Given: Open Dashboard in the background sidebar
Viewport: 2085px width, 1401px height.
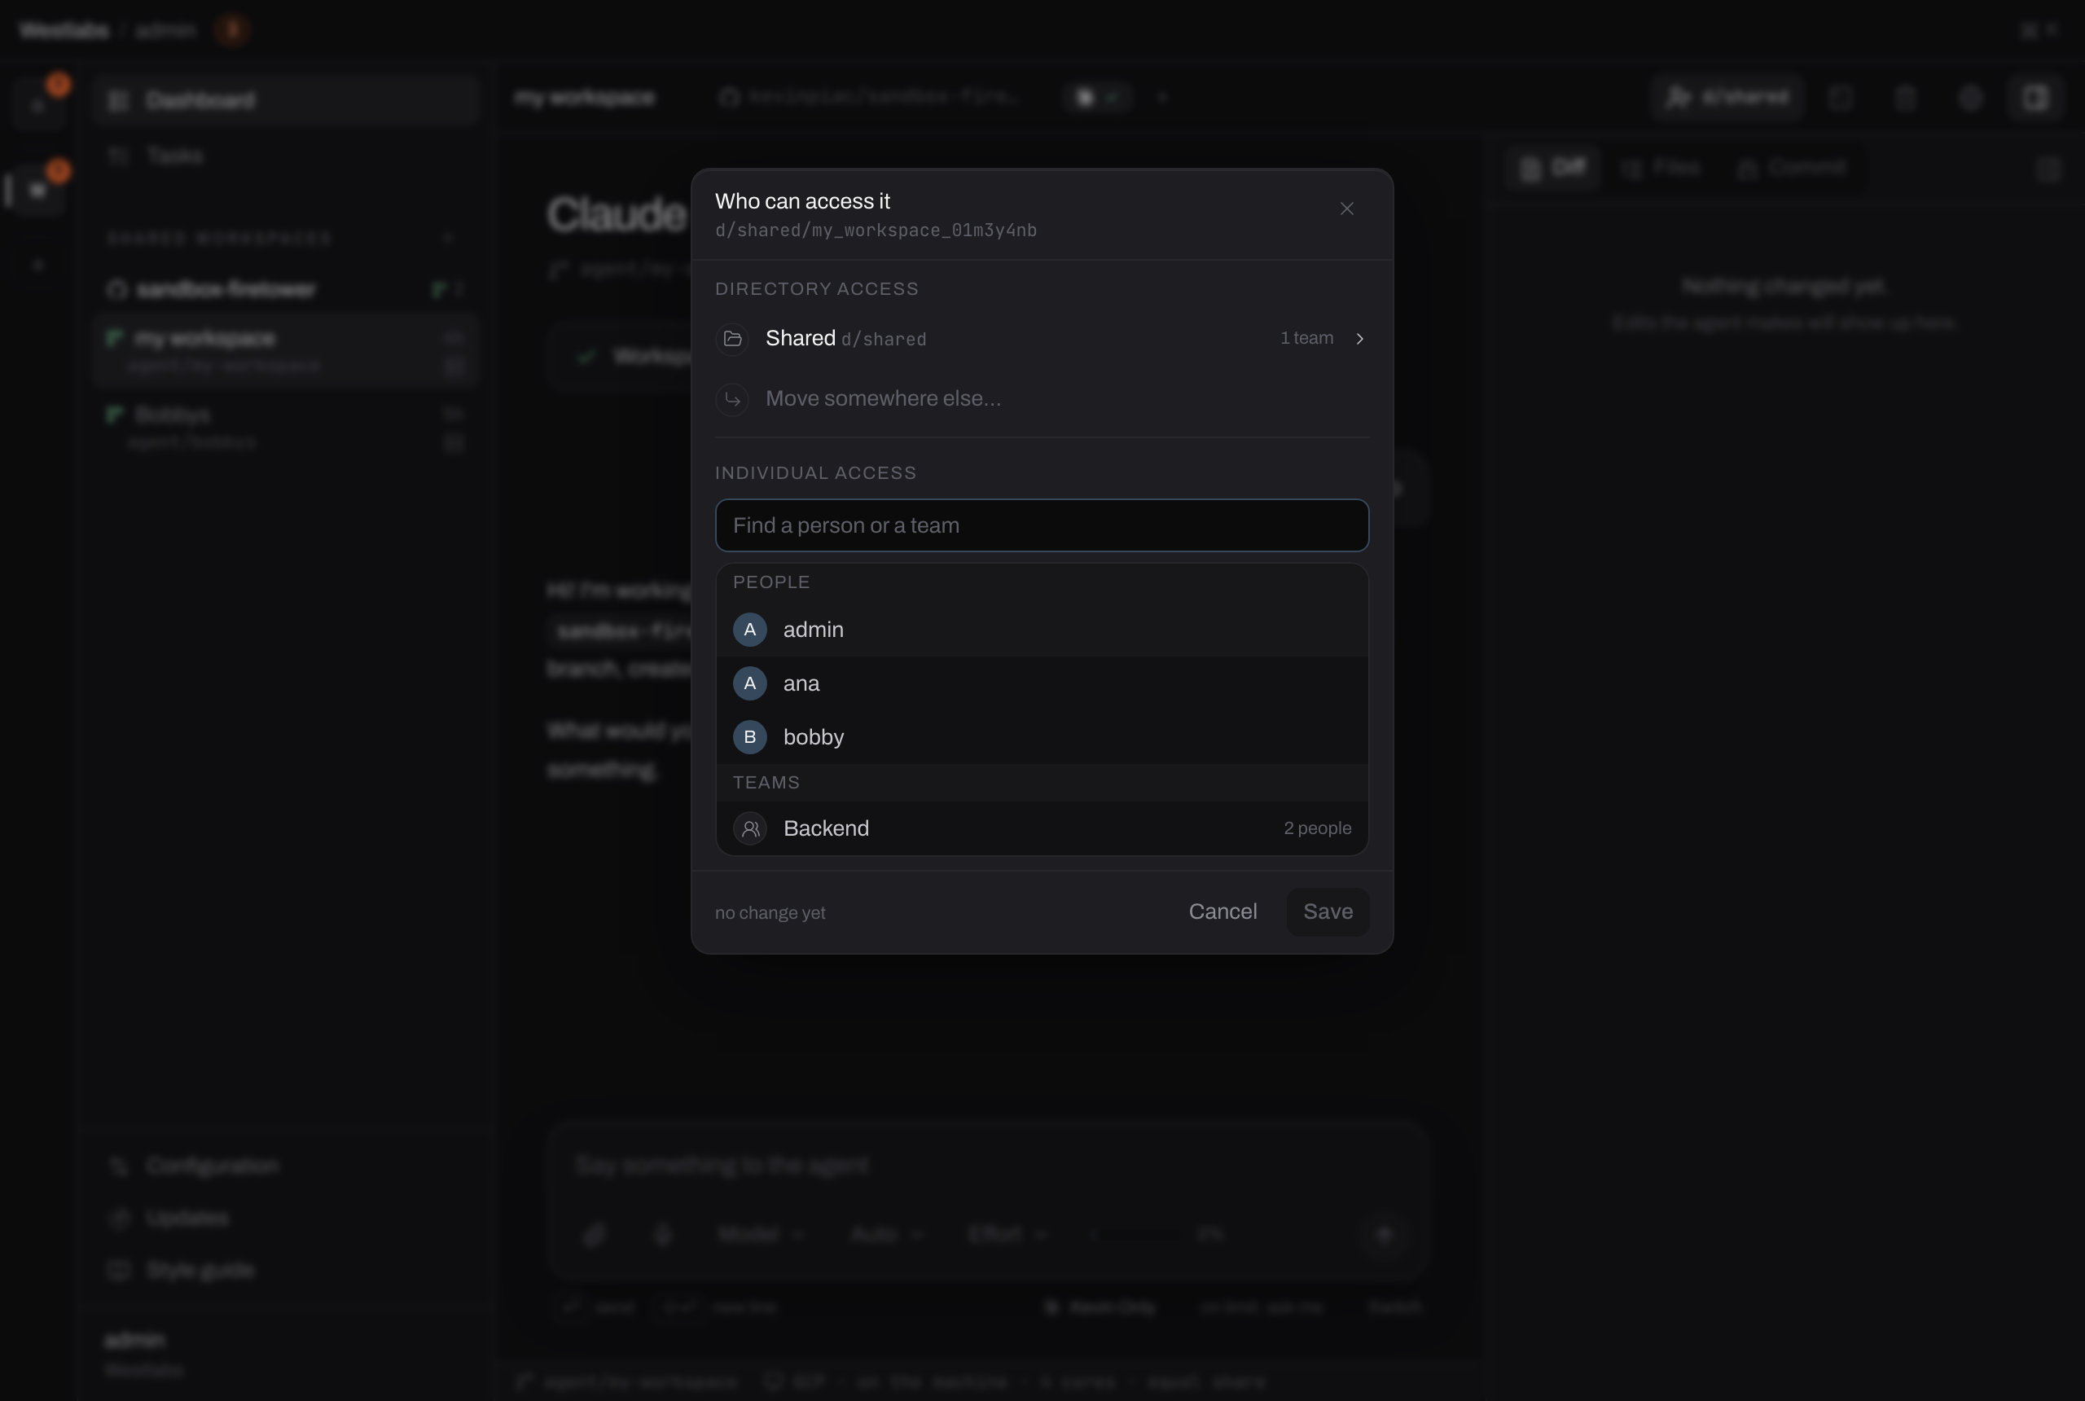Looking at the screenshot, I should (286, 100).
